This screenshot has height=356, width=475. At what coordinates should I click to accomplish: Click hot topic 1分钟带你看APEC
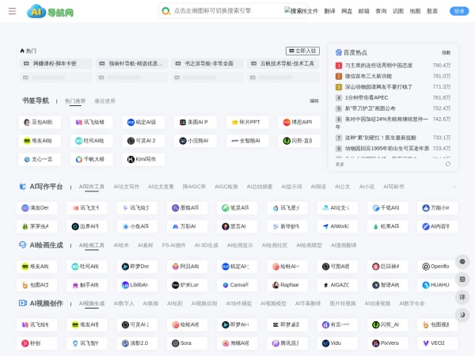[x=367, y=97]
